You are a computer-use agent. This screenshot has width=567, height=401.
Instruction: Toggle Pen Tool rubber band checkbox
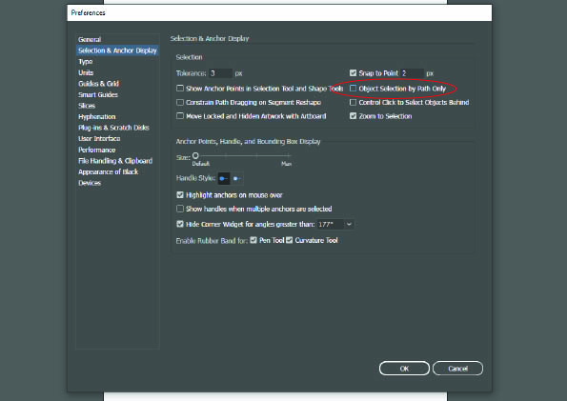tap(253, 240)
